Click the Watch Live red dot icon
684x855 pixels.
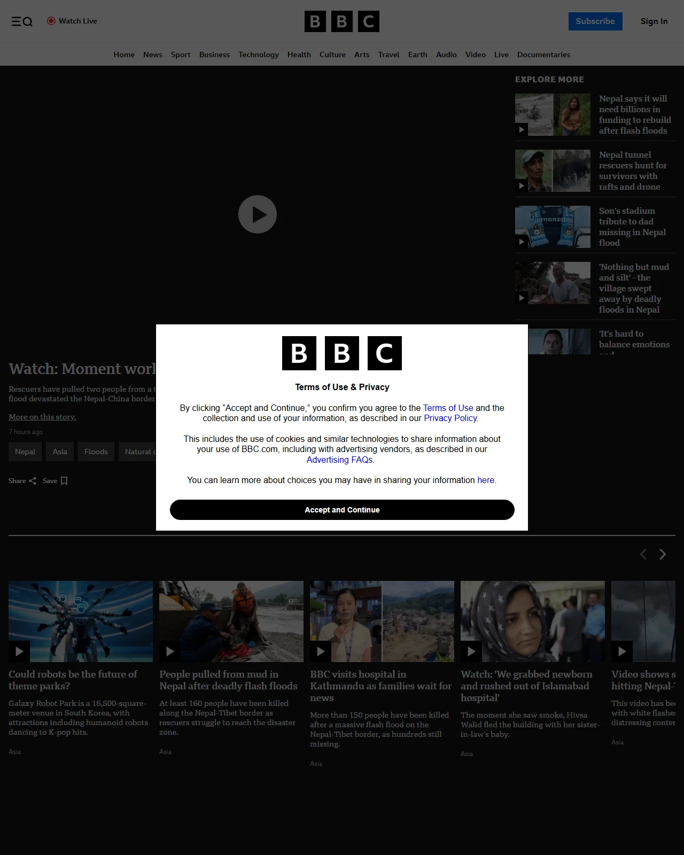(x=51, y=21)
